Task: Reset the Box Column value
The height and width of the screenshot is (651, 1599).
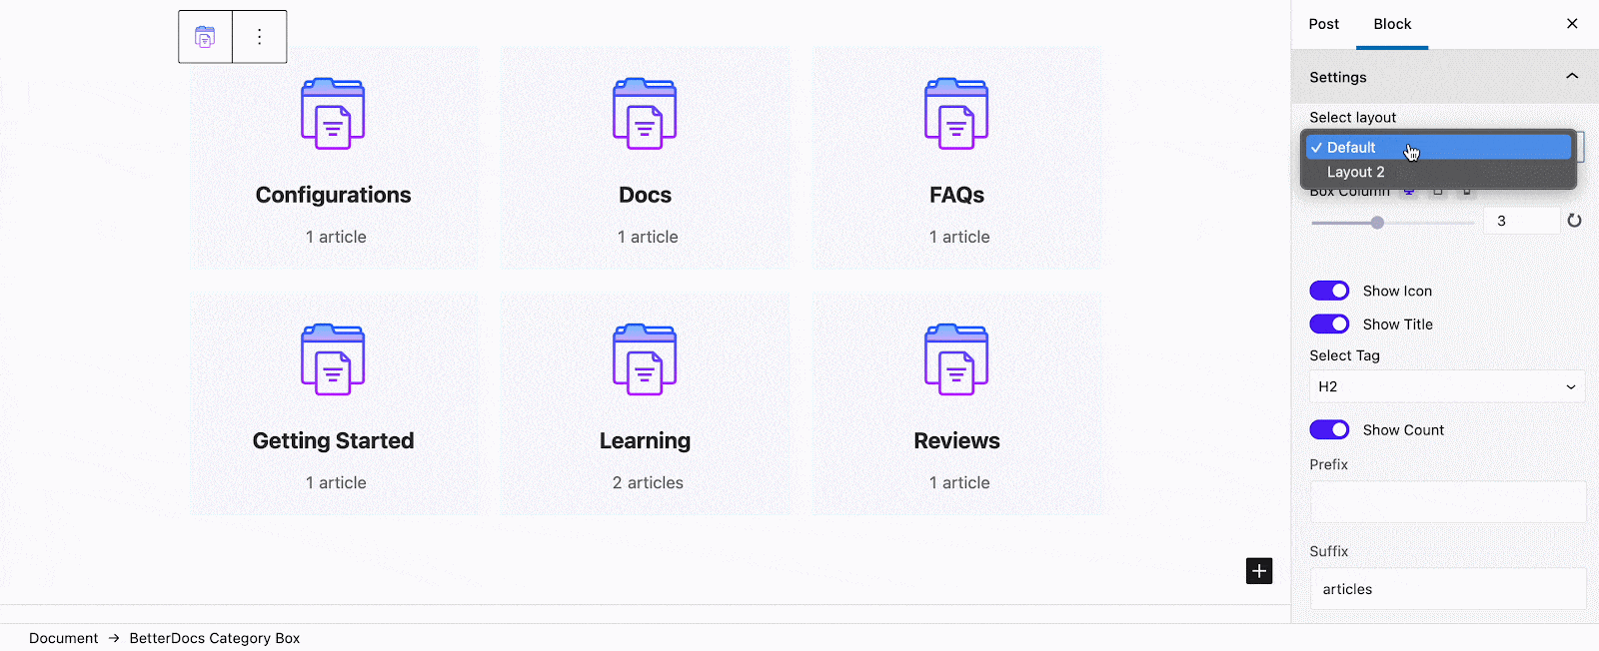Action: pos(1574,221)
